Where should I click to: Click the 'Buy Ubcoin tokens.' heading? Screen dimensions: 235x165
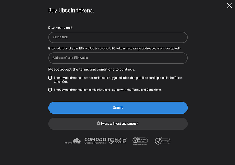(71, 10)
